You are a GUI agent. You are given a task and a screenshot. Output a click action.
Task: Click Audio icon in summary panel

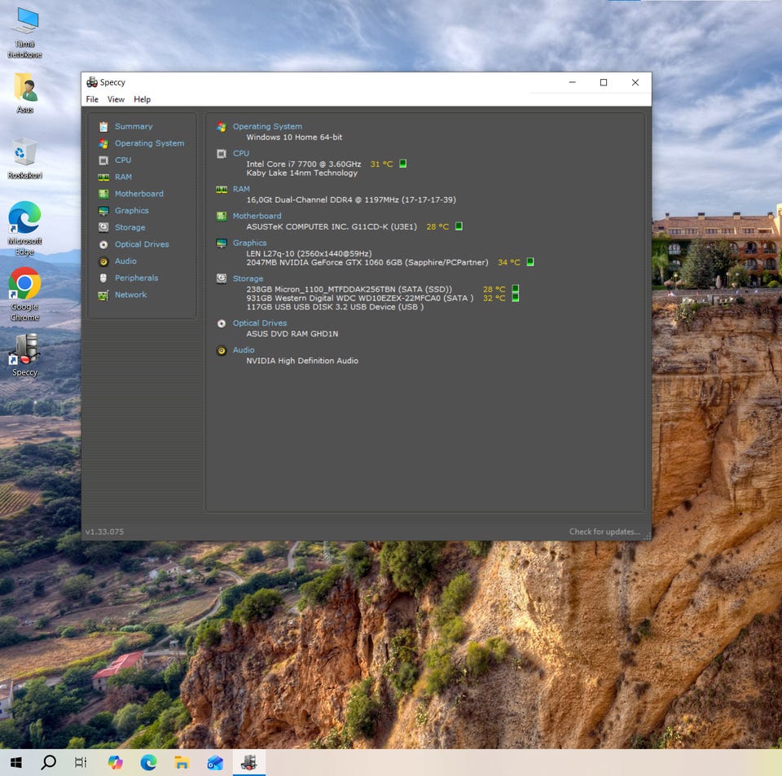coord(222,350)
